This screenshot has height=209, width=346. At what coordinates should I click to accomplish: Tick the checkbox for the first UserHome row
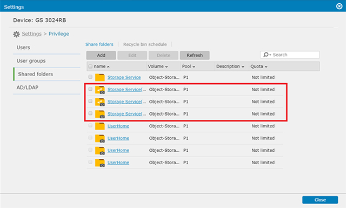pyautogui.click(x=90, y=125)
